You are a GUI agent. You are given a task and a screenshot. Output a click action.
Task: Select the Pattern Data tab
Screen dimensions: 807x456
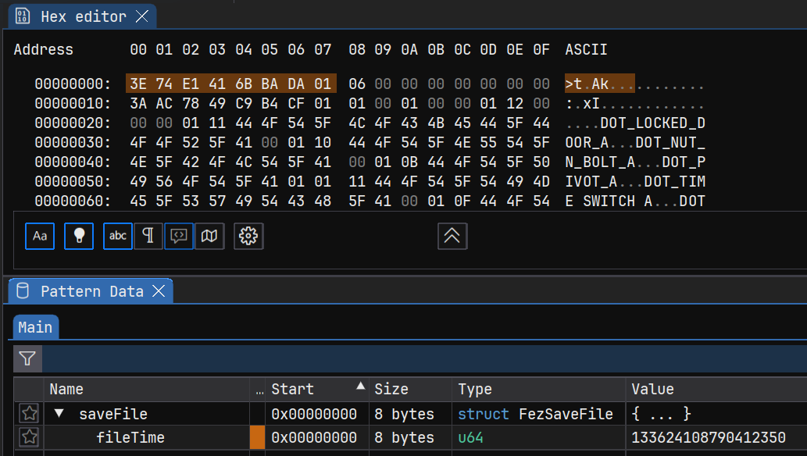(x=92, y=291)
